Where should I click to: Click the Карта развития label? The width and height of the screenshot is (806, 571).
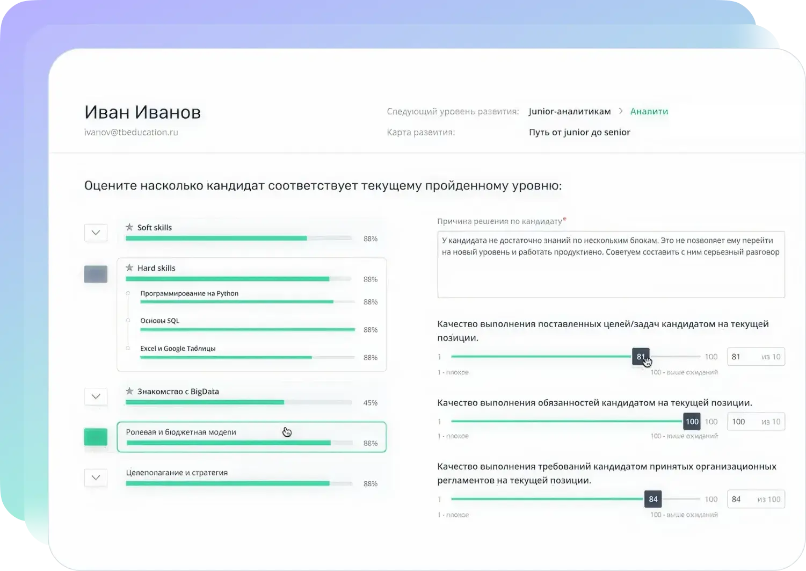tap(420, 132)
